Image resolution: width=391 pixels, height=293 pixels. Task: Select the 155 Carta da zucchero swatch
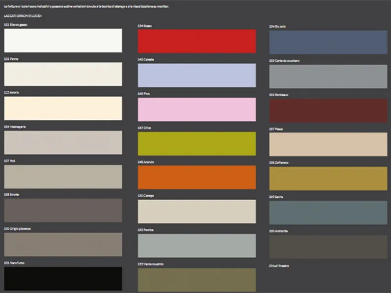[328, 76]
